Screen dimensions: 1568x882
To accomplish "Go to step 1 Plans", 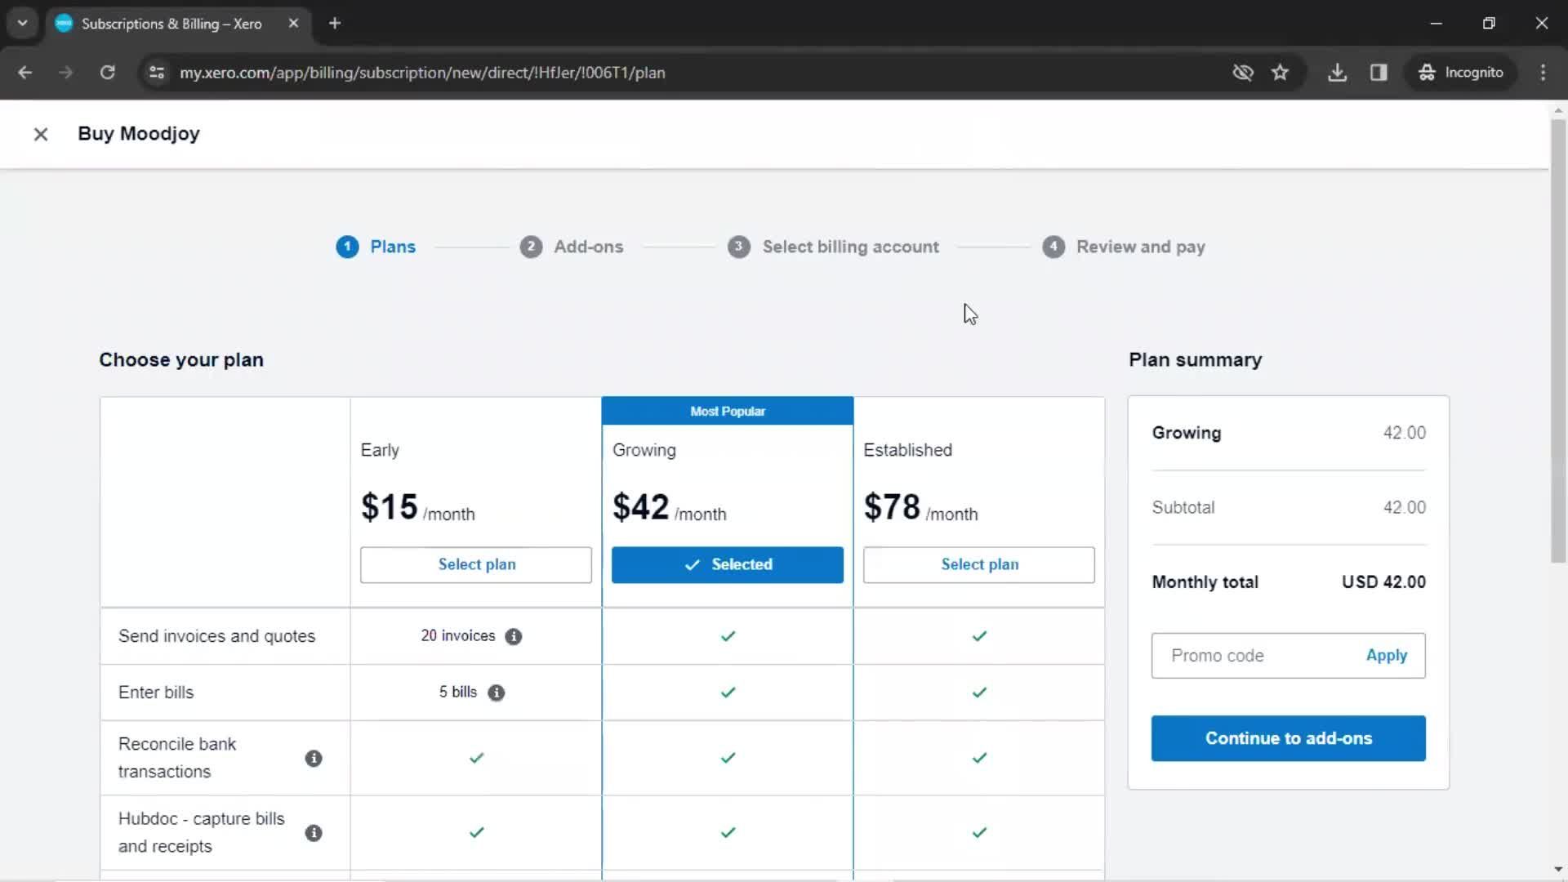I will [x=376, y=247].
